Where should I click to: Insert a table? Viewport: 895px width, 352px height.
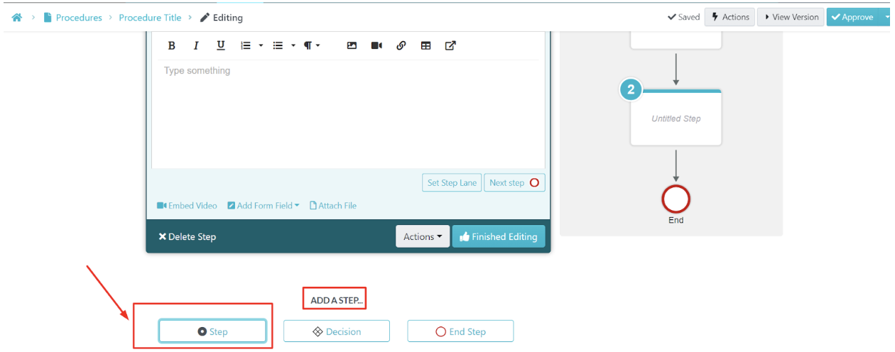point(426,45)
